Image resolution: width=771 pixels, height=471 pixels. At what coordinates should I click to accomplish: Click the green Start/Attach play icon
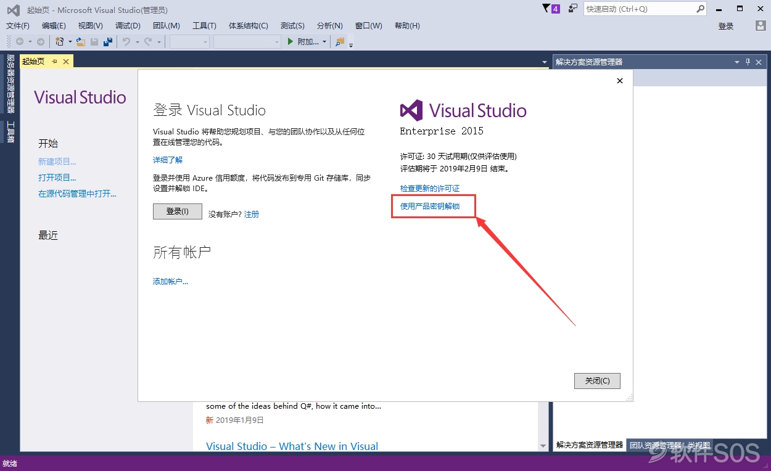(x=291, y=41)
